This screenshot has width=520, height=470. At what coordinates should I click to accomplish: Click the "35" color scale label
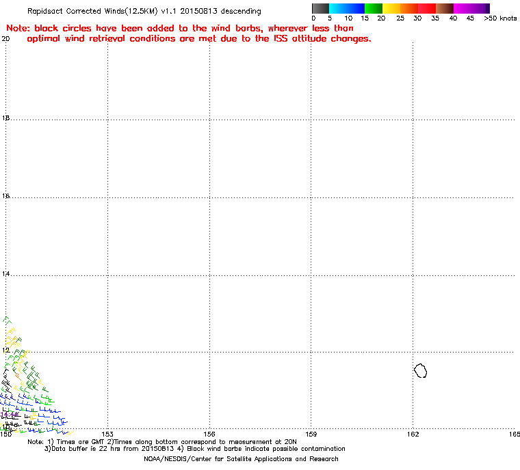pos(435,18)
